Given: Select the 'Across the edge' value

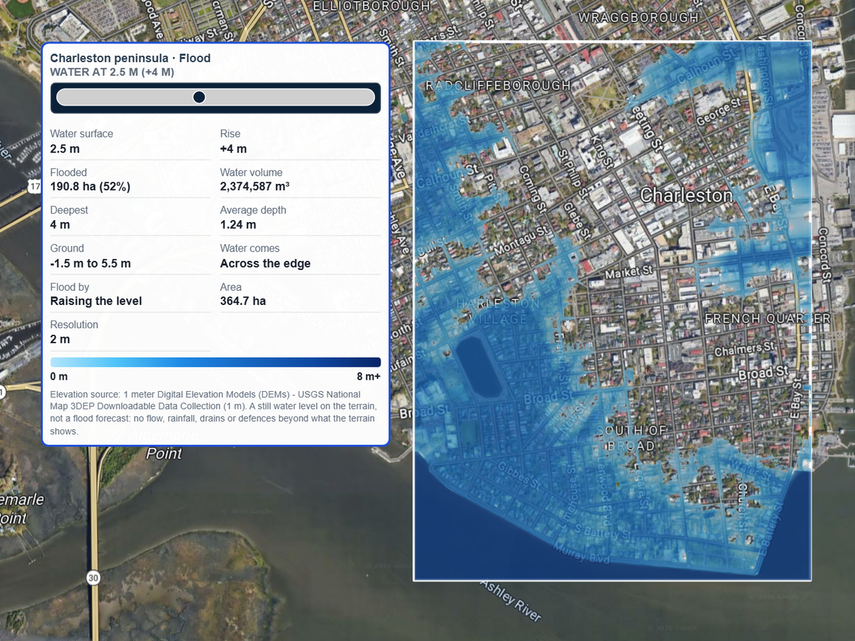Looking at the screenshot, I should tap(266, 264).
